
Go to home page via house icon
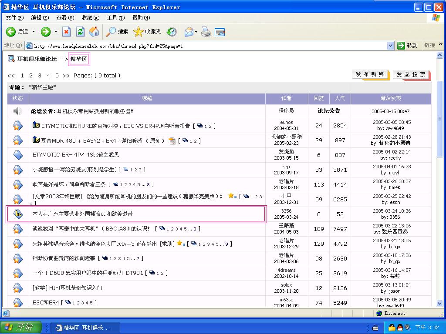pyautogui.click(x=94, y=31)
